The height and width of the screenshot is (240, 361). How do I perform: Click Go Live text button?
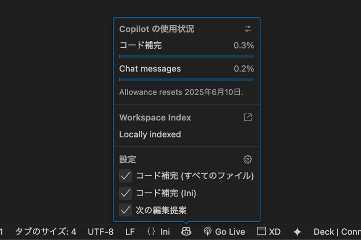point(230,232)
